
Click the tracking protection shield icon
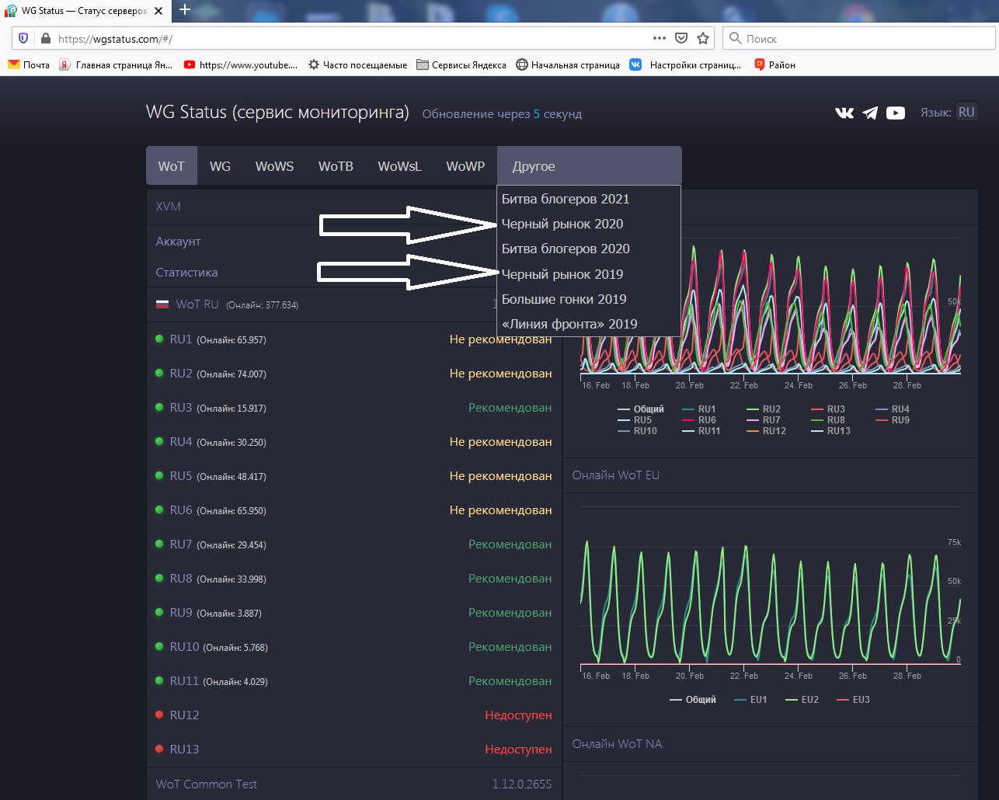[23, 38]
